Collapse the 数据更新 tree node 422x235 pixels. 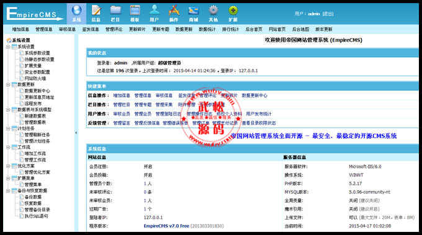(8, 85)
